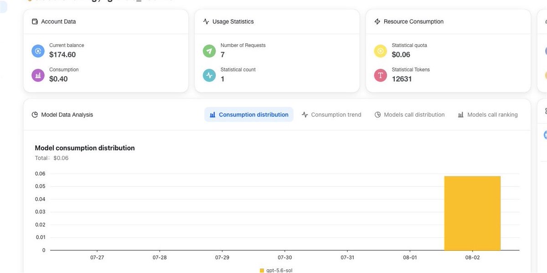Viewport: 547px width, 273px height.
Task: Click the 07-27 axis date label
Action: (x=97, y=258)
